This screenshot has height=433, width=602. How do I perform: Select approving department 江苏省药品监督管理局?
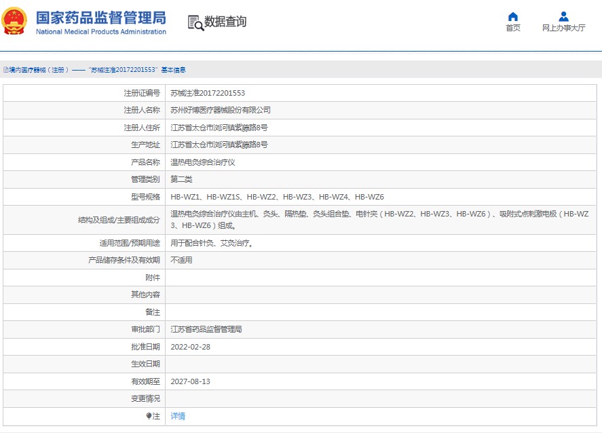pyautogui.click(x=206, y=329)
